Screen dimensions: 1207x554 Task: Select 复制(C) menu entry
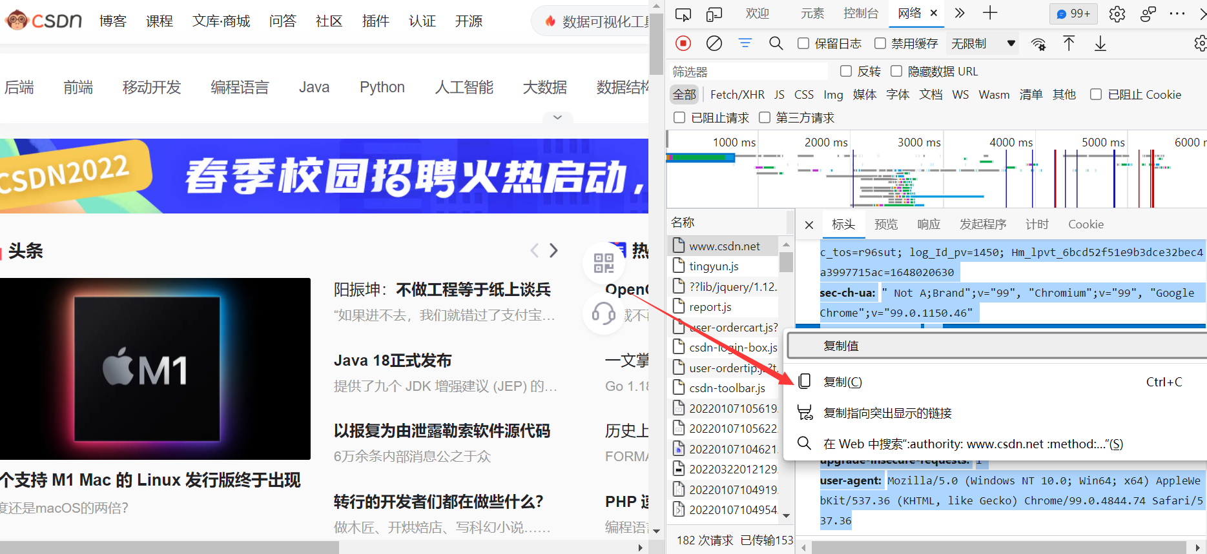pos(995,382)
